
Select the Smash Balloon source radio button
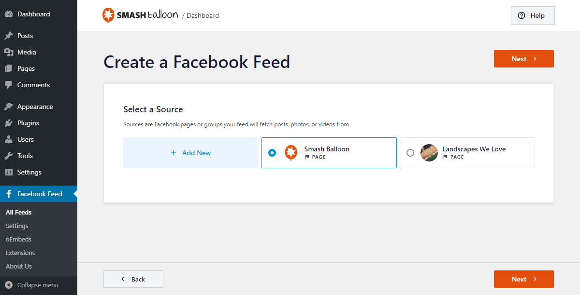(x=272, y=153)
